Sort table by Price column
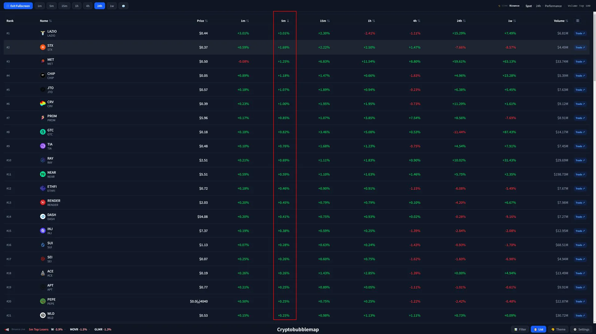596x334 pixels. 202,21
